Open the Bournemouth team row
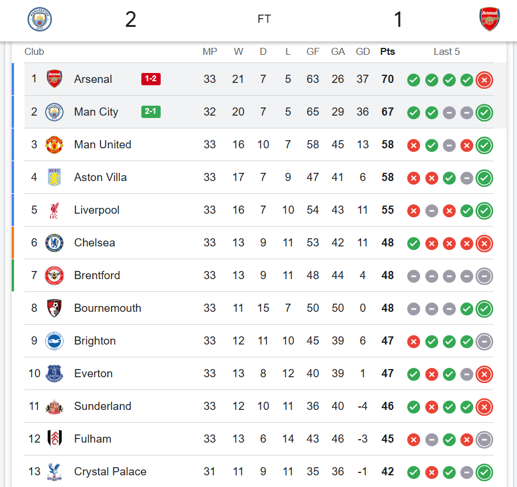 [107, 308]
